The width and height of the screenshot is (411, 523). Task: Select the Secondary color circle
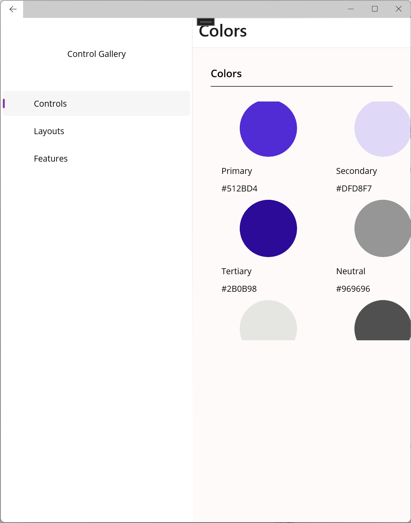(382, 128)
